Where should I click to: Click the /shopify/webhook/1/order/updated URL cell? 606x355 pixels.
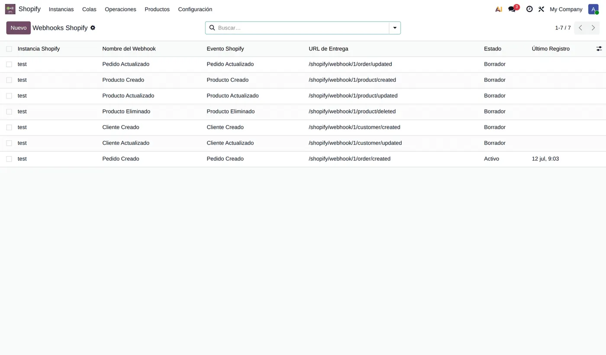click(x=350, y=64)
